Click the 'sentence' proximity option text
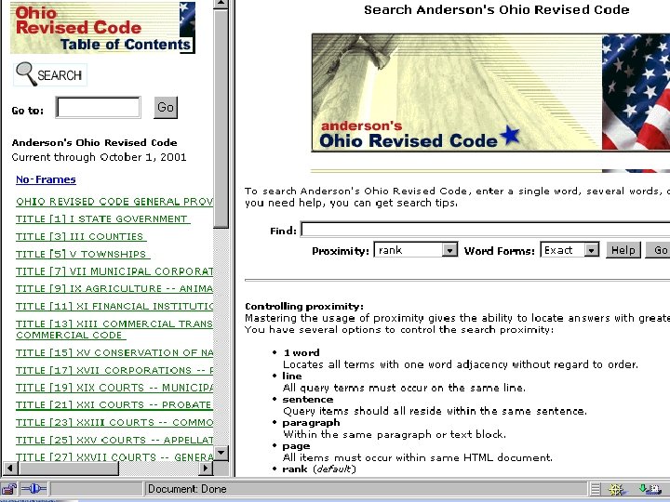This screenshot has height=502, width=670. click(x=308, y=400)
